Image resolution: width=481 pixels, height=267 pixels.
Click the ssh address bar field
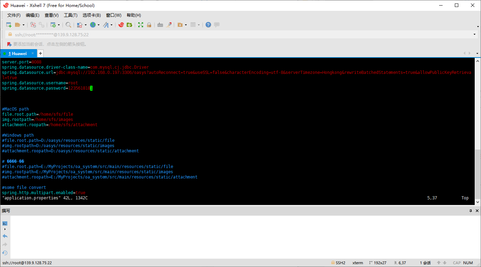(241, 35)
